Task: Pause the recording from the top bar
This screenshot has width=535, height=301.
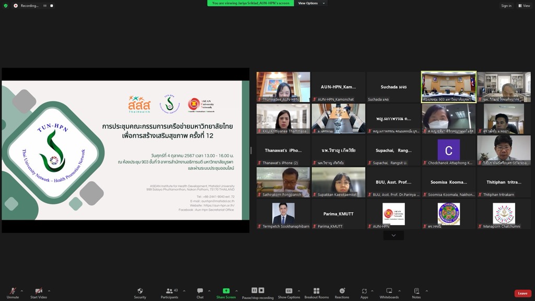Action: (x=45, y=6)
